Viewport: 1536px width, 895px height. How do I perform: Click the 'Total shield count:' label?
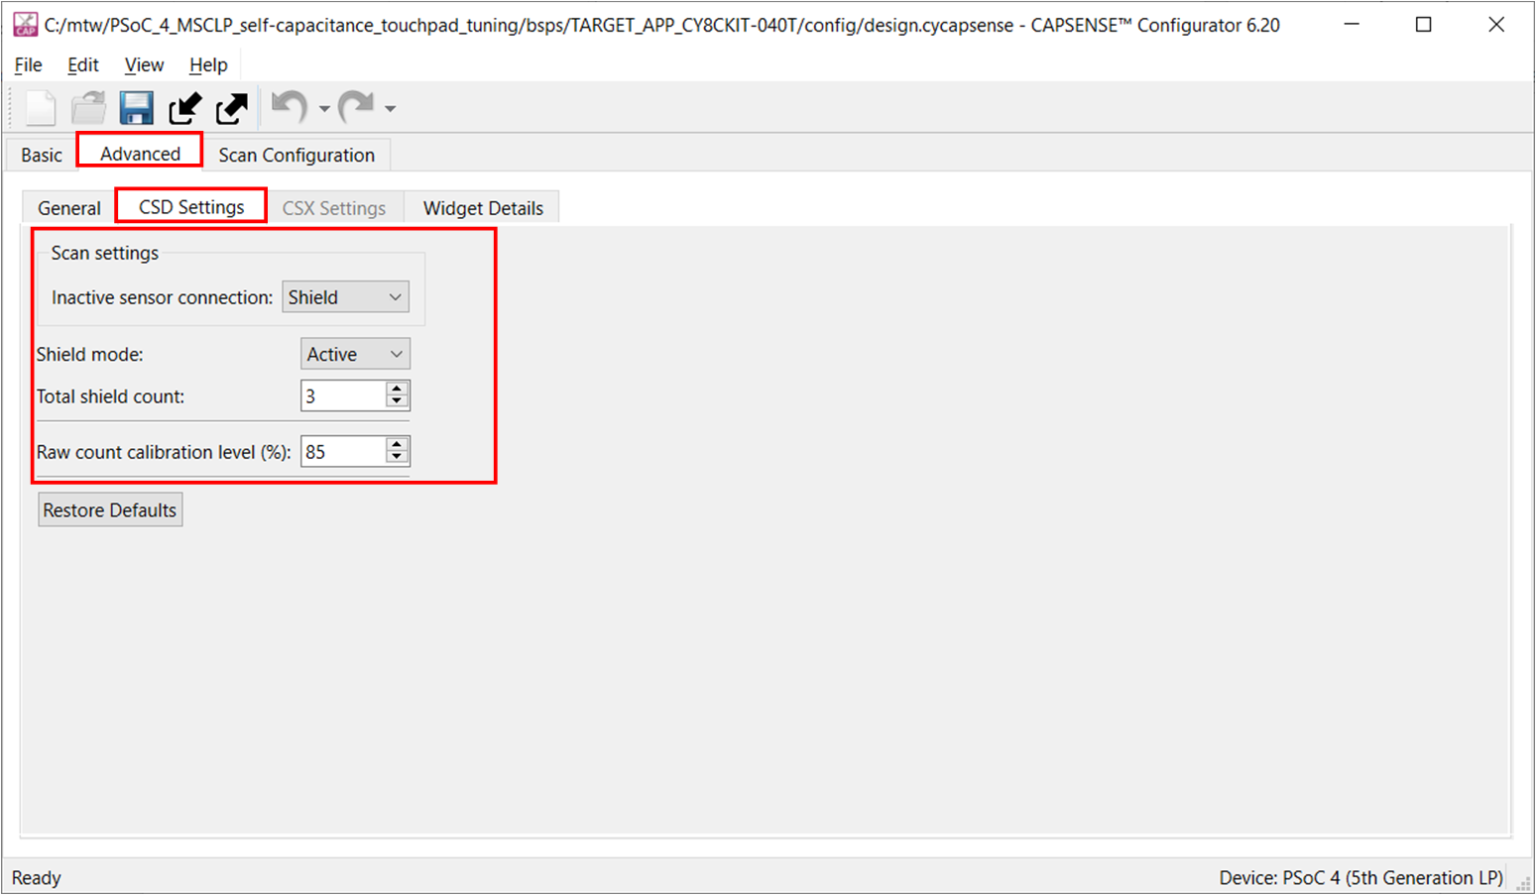pyautogui.click(x=111, y=396)
